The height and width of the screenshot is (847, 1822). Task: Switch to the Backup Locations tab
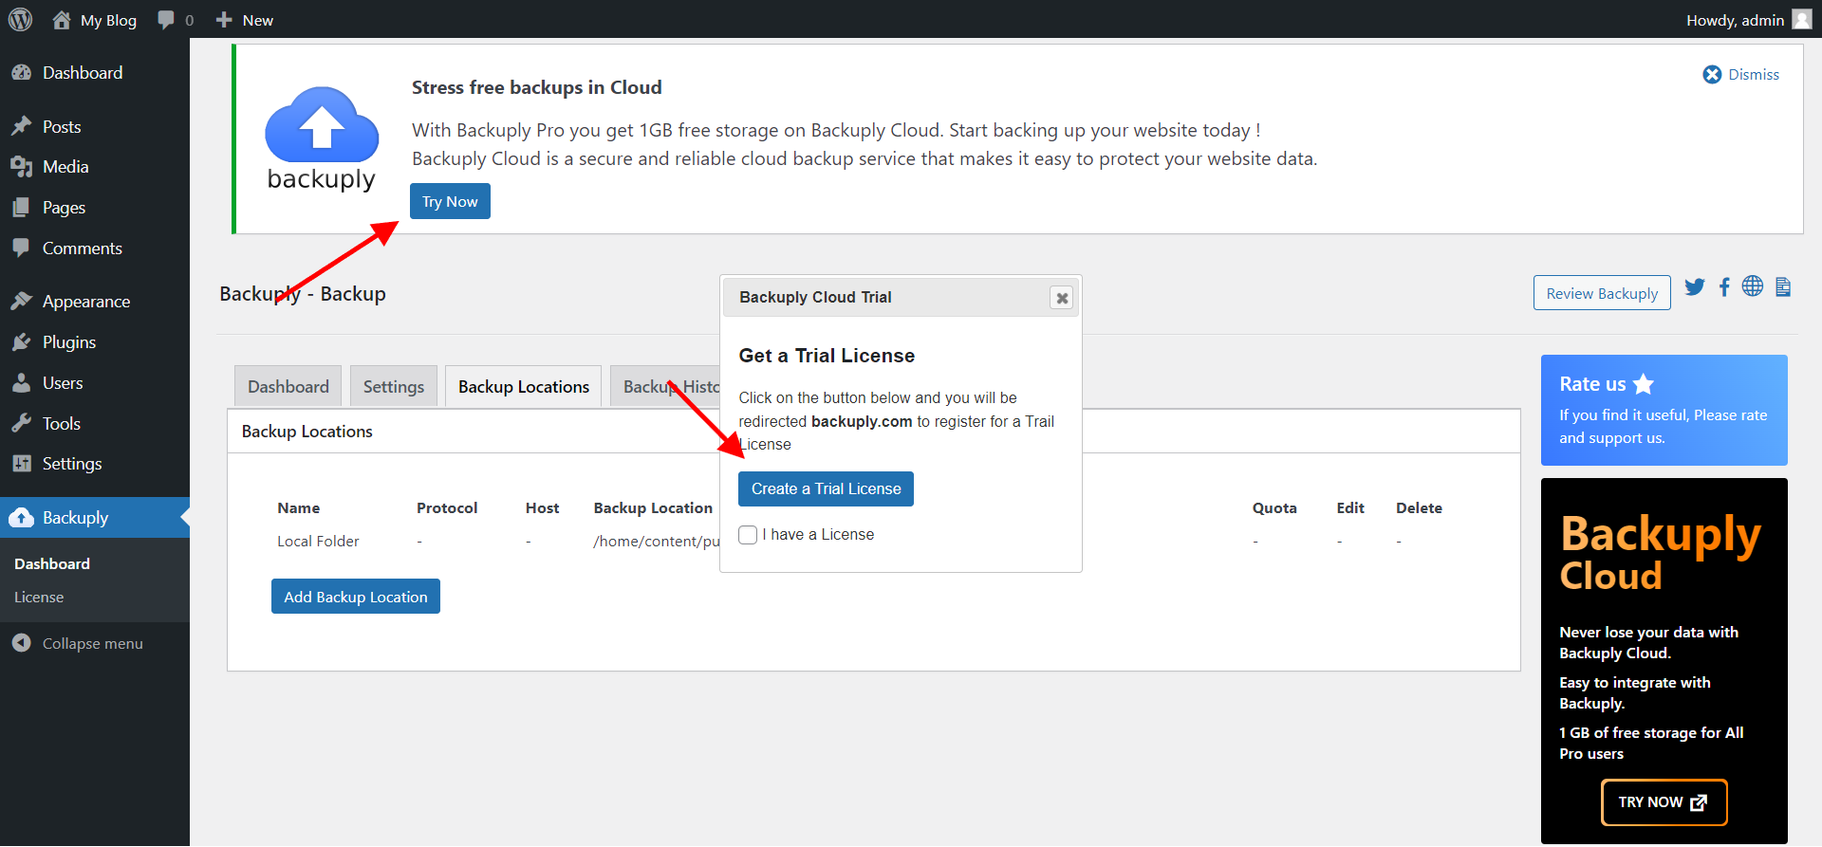point(524,387)
